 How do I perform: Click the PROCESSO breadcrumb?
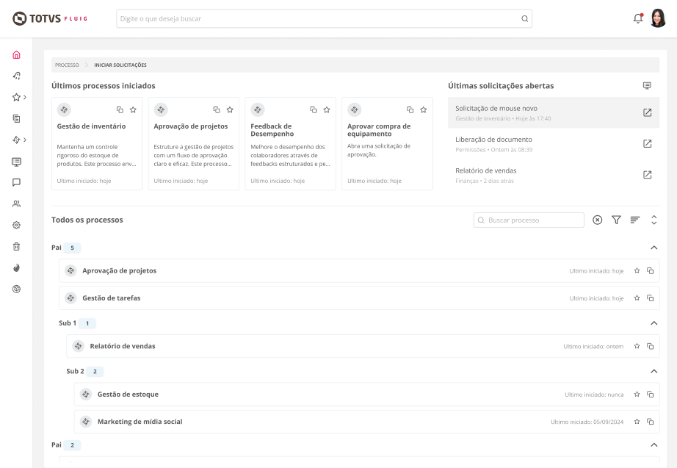67,65
